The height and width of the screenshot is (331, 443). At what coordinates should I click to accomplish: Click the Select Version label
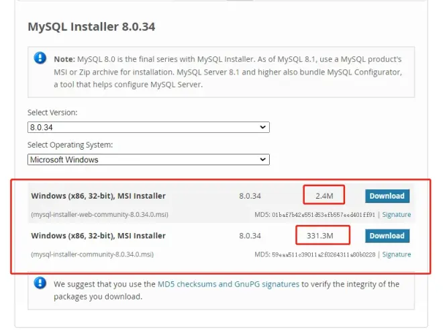click(x=52, y=113)
